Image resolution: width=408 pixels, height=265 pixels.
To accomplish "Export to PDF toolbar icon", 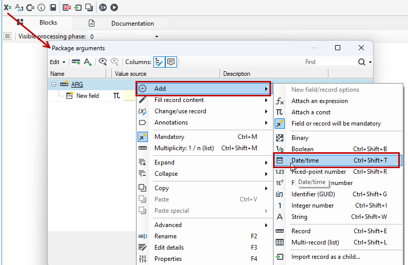I will pyautogui.click(x=67, y=7).
